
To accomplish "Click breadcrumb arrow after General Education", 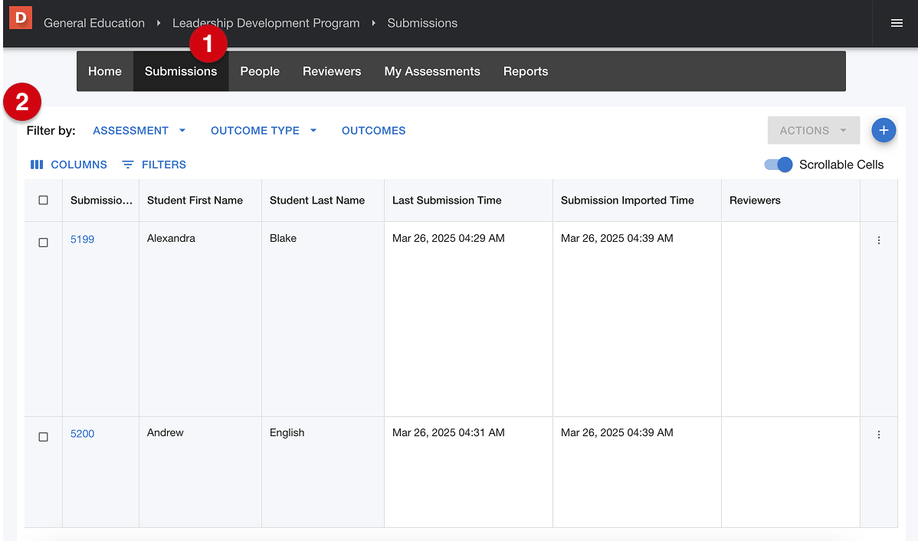I will (x=159, y=23).
